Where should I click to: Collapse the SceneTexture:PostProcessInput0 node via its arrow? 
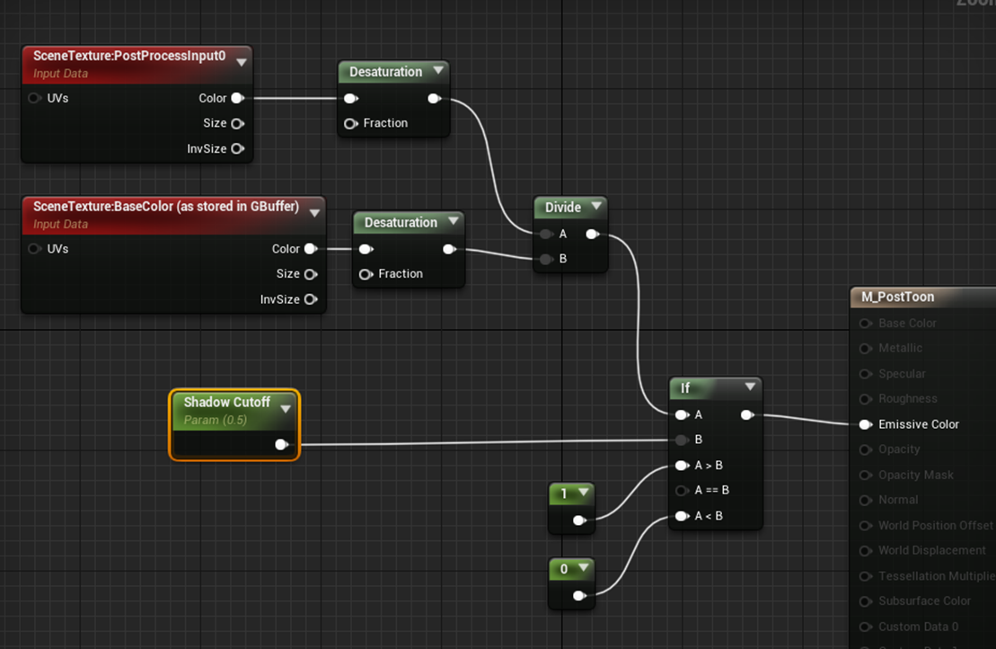tap(242, 62)
